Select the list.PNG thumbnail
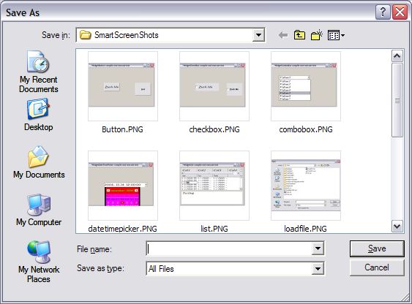 tap(214, 185)
